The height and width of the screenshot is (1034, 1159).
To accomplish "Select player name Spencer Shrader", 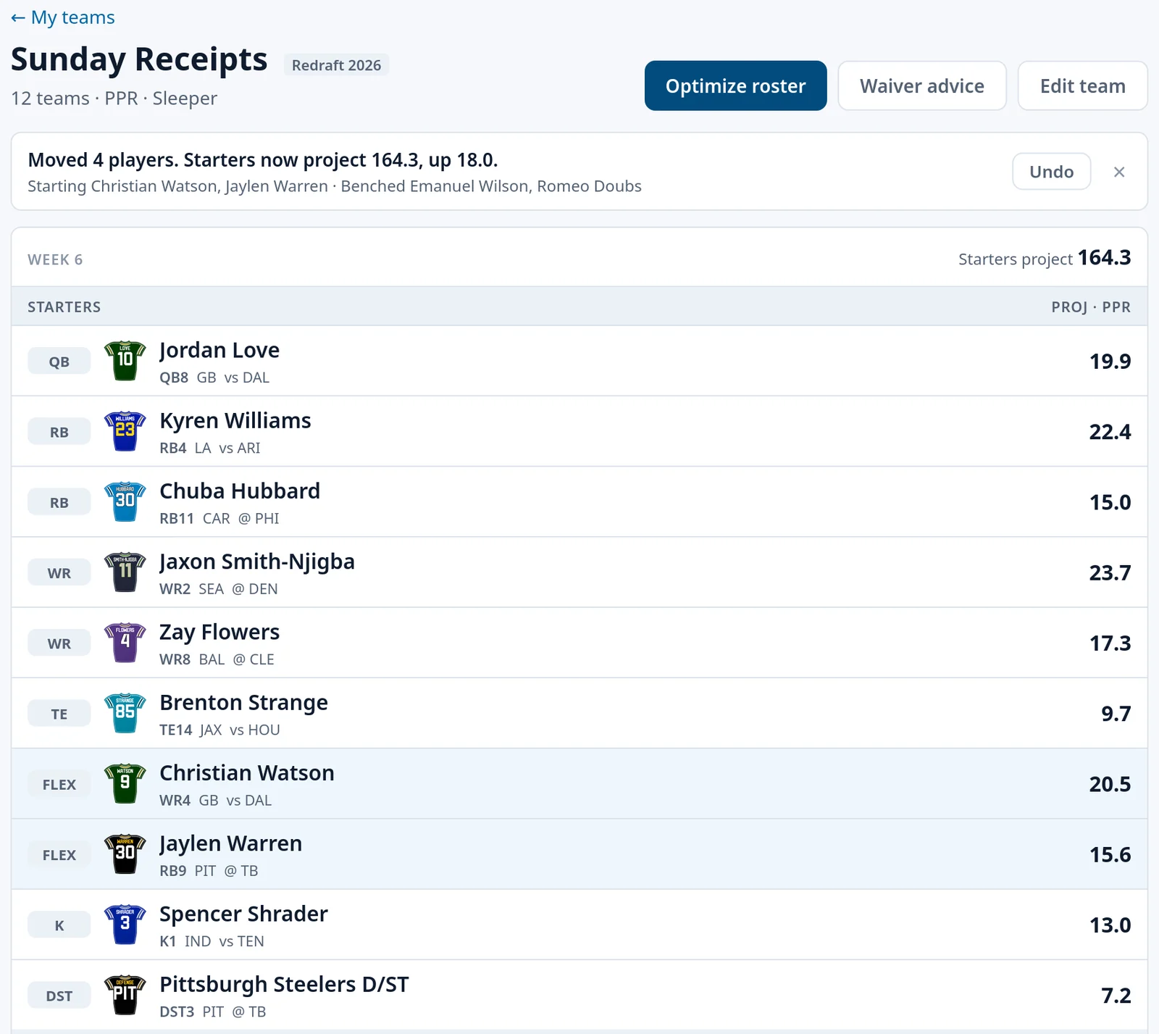I will click(243, 914).
